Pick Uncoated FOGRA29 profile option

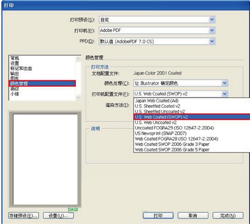(x=174, y=128)
